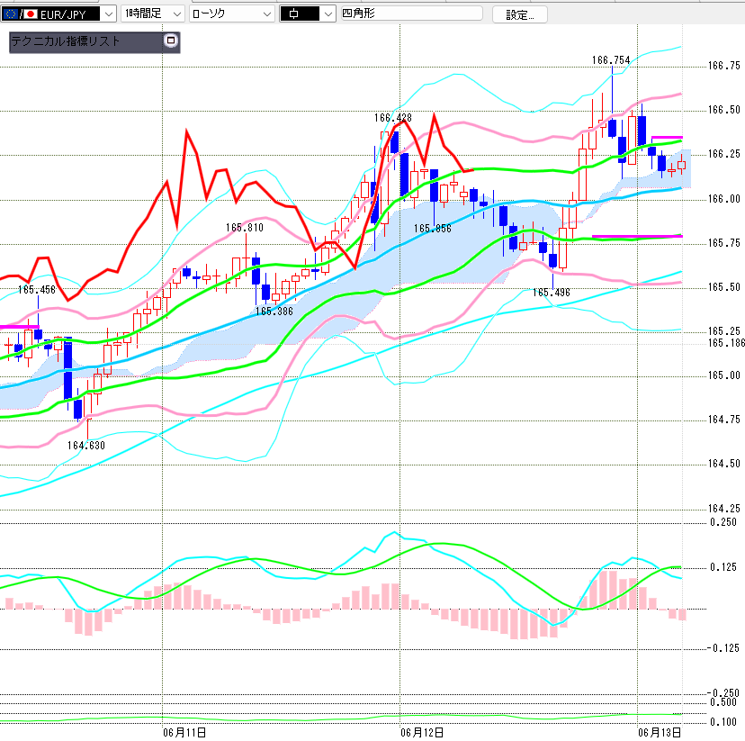
Task: Click the 165.50 price axis label
Action: click(x=724, y=287)
